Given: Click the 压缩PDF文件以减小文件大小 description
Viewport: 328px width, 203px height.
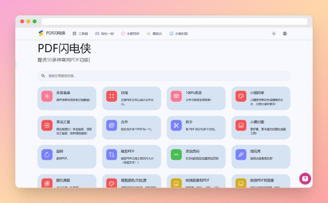Looking at the screenshot, I should click(137, 102).
